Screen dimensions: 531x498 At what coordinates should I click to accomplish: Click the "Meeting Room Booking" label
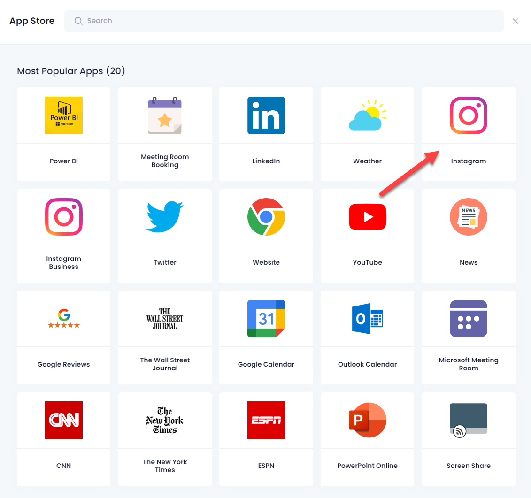pos(165,161)
